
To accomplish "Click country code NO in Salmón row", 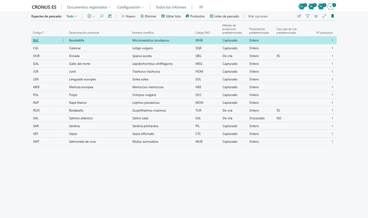I will click(279, 118).
